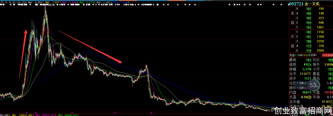Image resolution: width=333 pixels, height=116 pixels.
Task: Select the MA5 4.082 indicator label
Action: (104, 2)
